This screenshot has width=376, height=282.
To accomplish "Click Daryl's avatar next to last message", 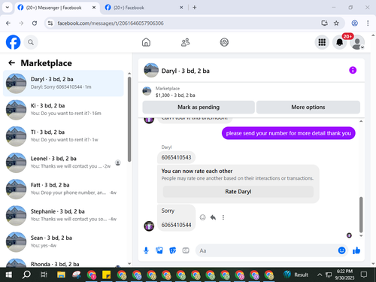I will [x=149, y=226].
